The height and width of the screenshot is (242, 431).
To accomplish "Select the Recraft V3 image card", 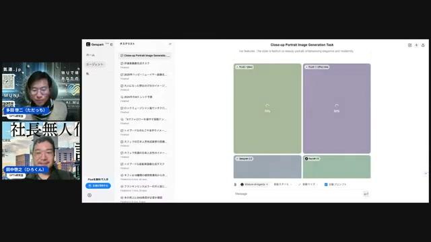I will (337, 167).
